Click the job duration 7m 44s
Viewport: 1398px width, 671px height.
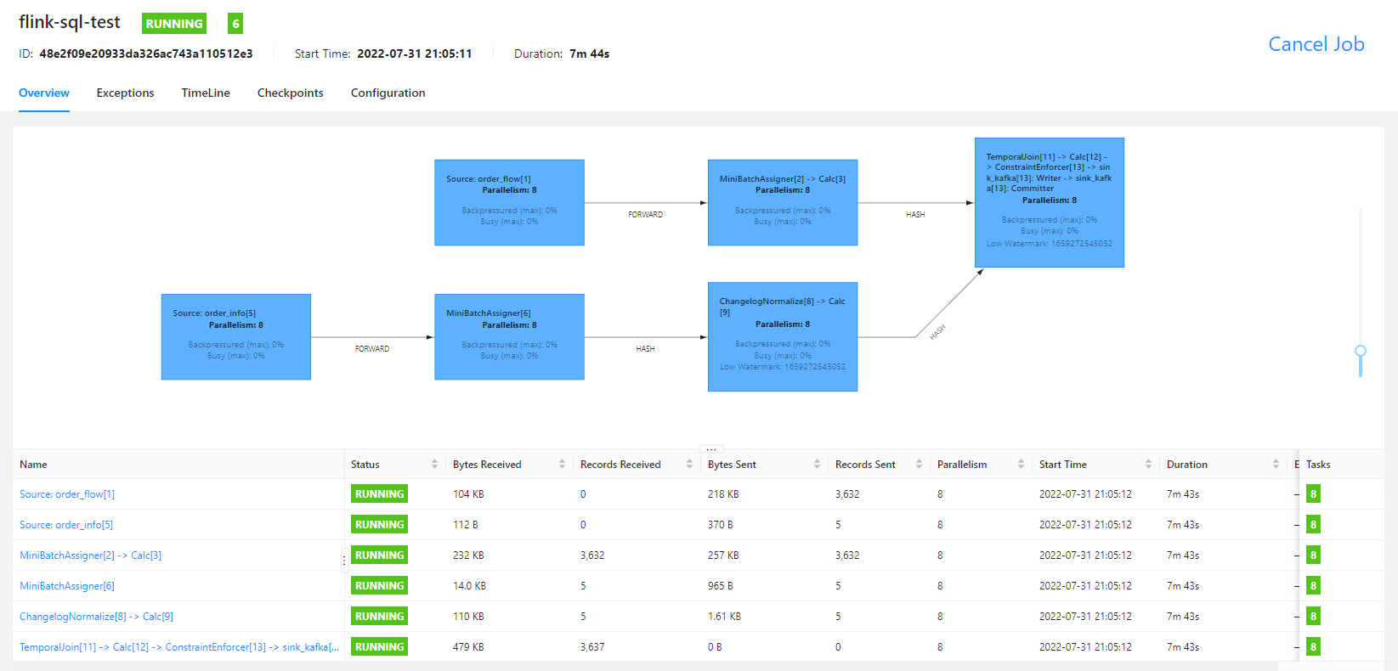tap(590, 54)
